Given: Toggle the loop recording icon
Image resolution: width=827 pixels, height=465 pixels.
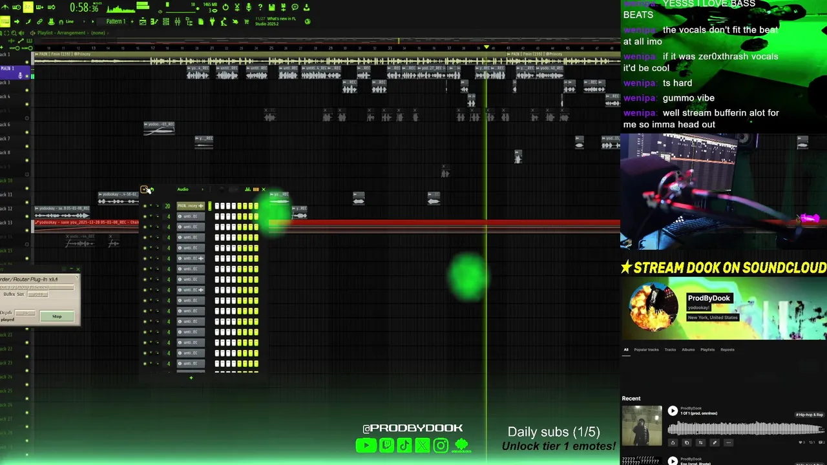Looking at the screenshot, I should 52,7.
